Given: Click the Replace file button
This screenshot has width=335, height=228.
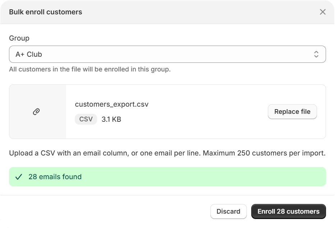Looking at the screenshot, I should point(292,112).
